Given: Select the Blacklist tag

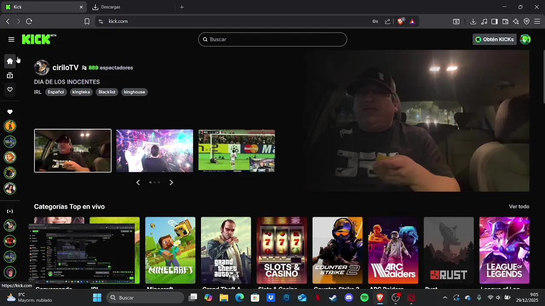Looking at the screenshot, I should (x=107, y=92).
